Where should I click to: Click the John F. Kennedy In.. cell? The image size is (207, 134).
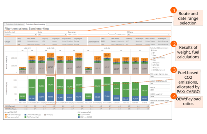[118, 44]
